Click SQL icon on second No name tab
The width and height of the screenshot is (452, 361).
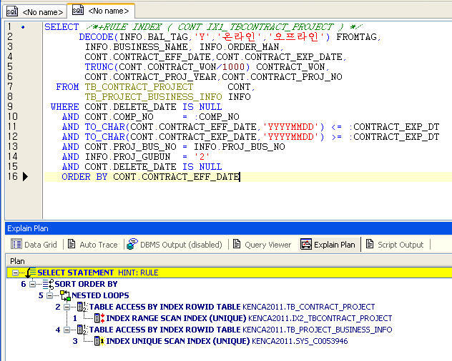78,10
